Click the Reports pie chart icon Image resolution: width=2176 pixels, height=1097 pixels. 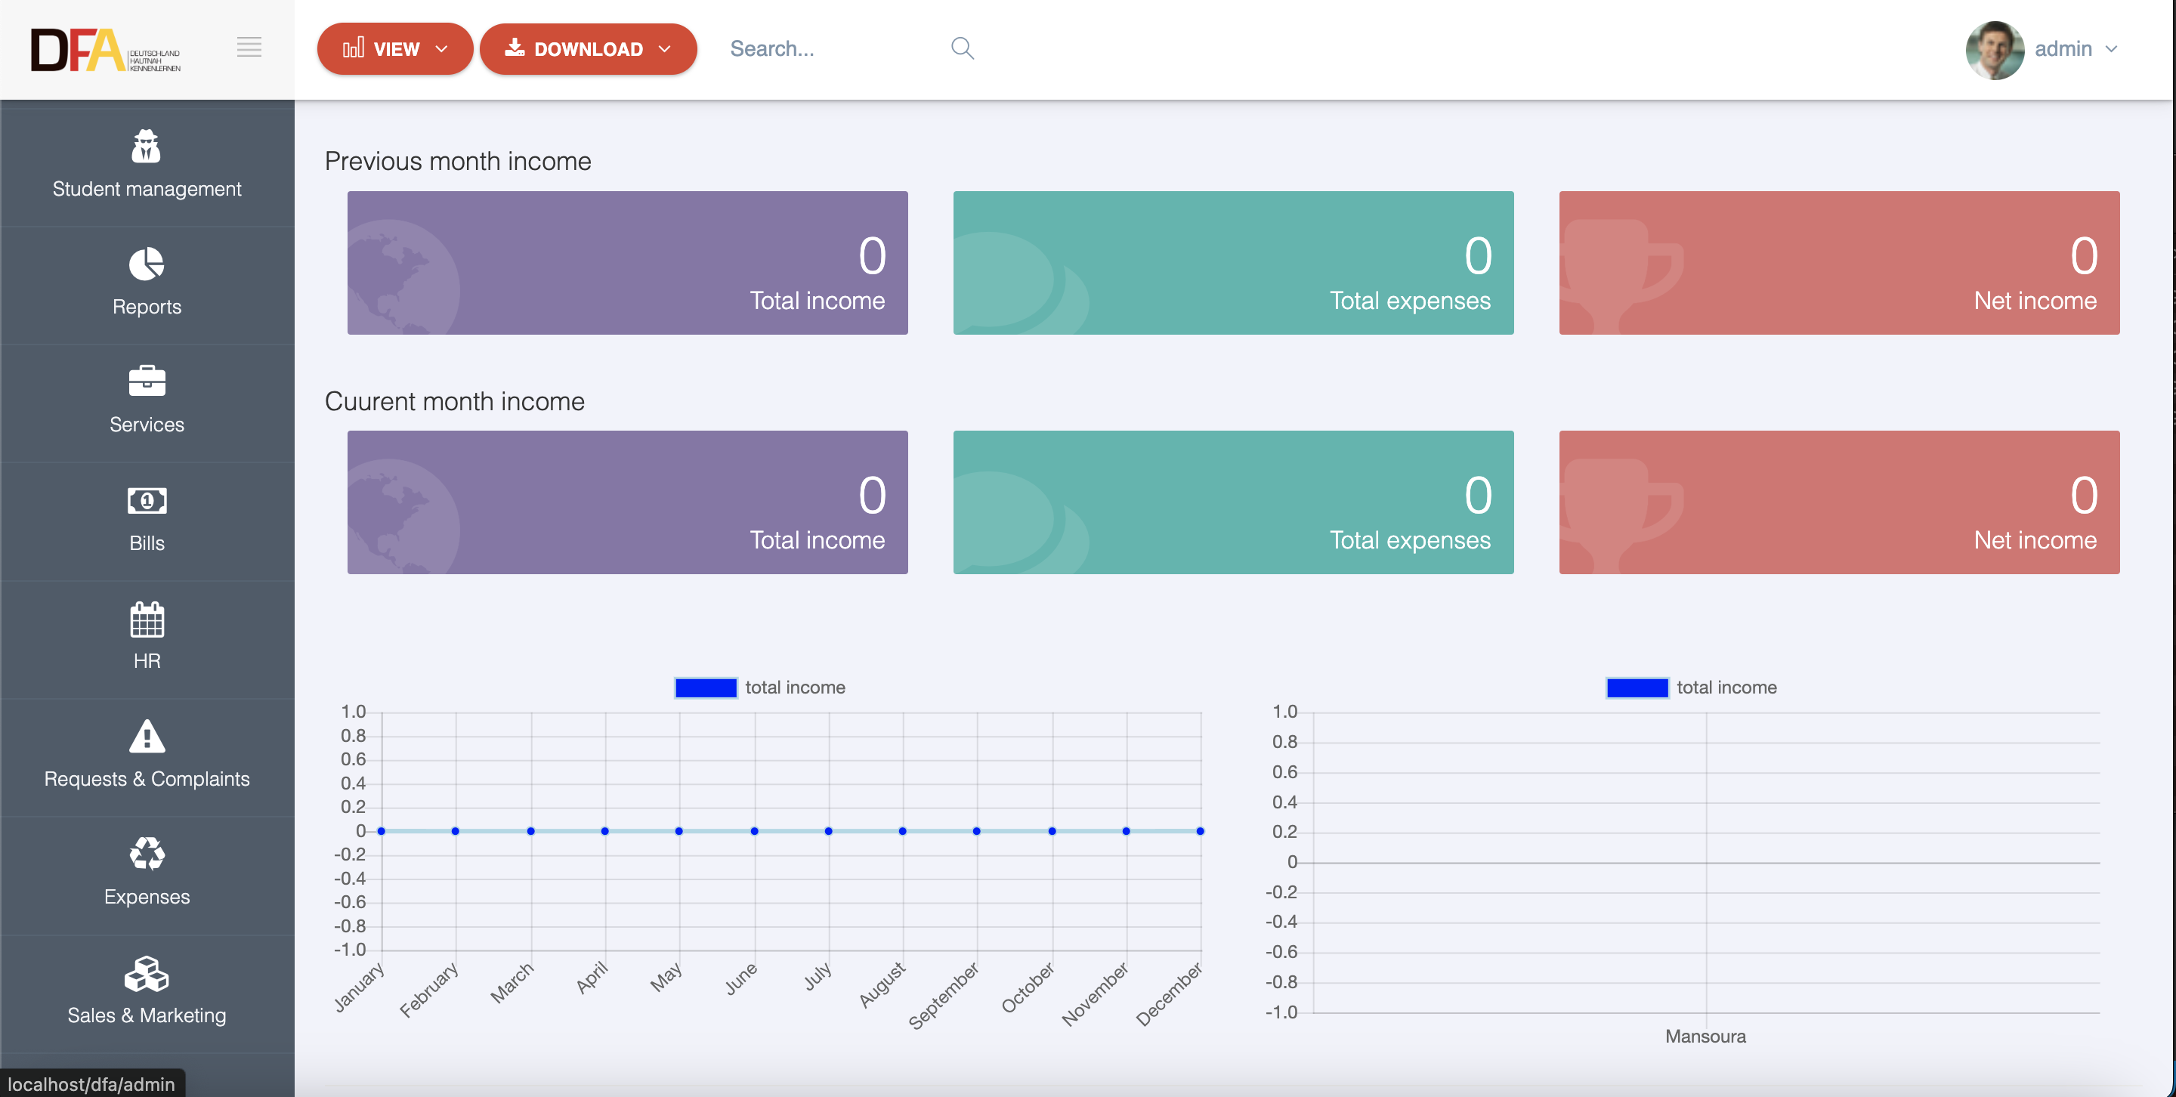click(x=146, y=264)
